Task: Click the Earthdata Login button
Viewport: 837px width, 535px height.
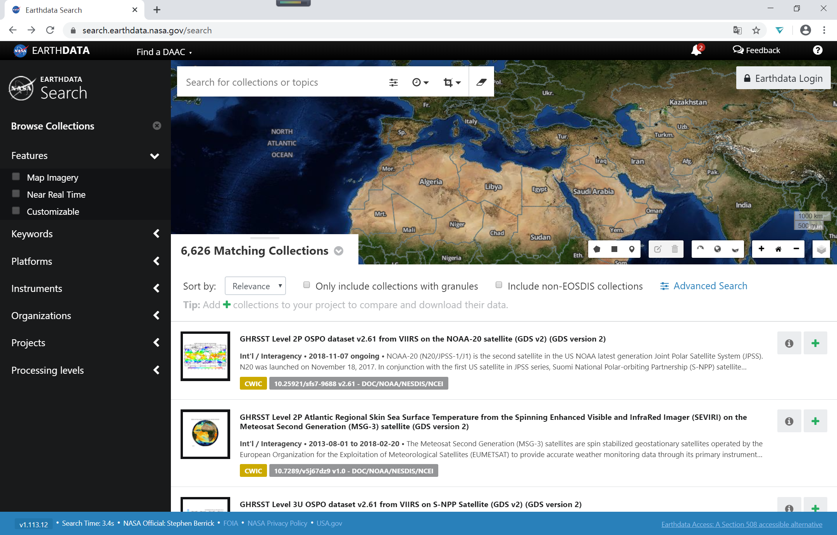Action: tap(783, 78)
